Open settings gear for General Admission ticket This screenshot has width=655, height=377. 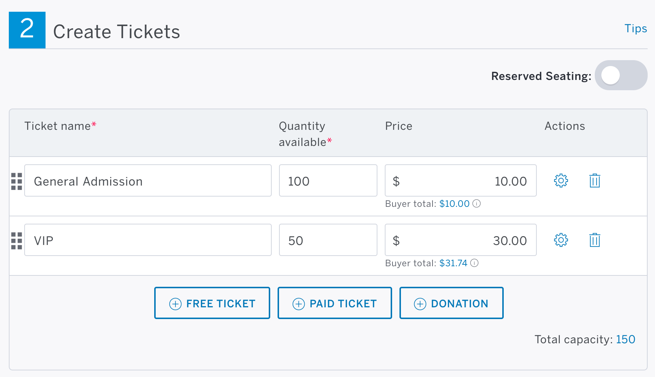[x=561, y=180]
